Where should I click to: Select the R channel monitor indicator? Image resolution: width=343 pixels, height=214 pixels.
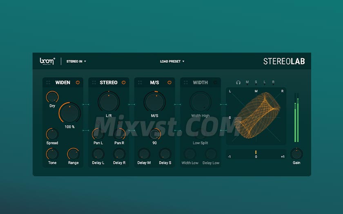273,83
